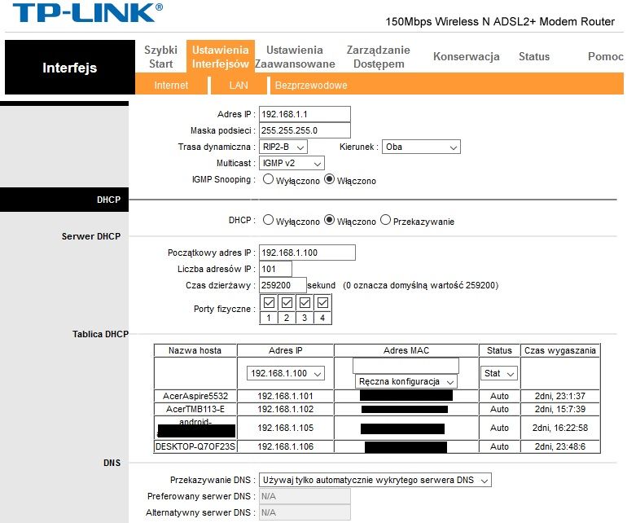Click the Czas dzierżawy field
This screenshot has width=627, height=523.
point(283,285)
